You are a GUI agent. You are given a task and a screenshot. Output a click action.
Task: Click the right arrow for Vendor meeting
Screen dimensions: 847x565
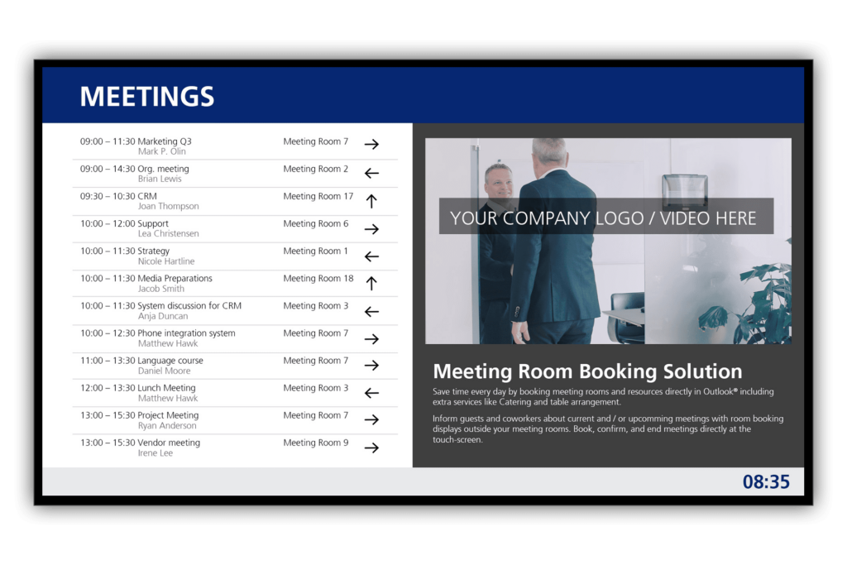pos(371,448)
